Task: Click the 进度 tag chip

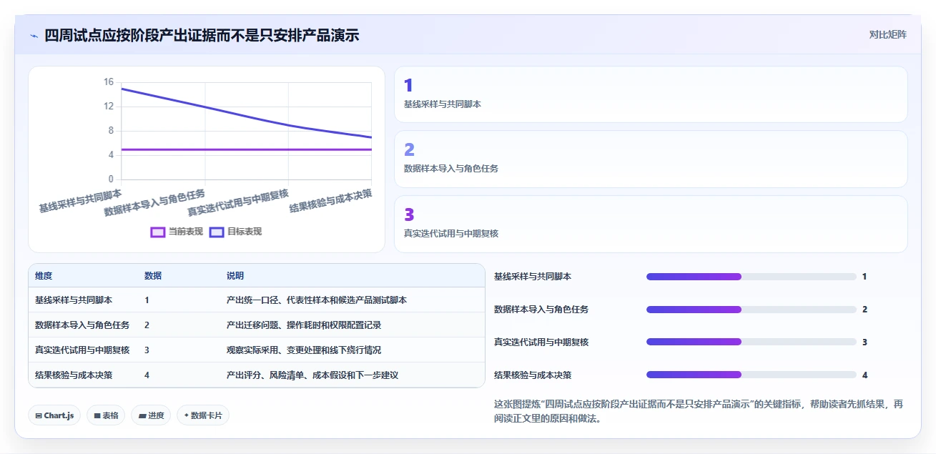Action: pyautogui.click(x=151, y=415)
